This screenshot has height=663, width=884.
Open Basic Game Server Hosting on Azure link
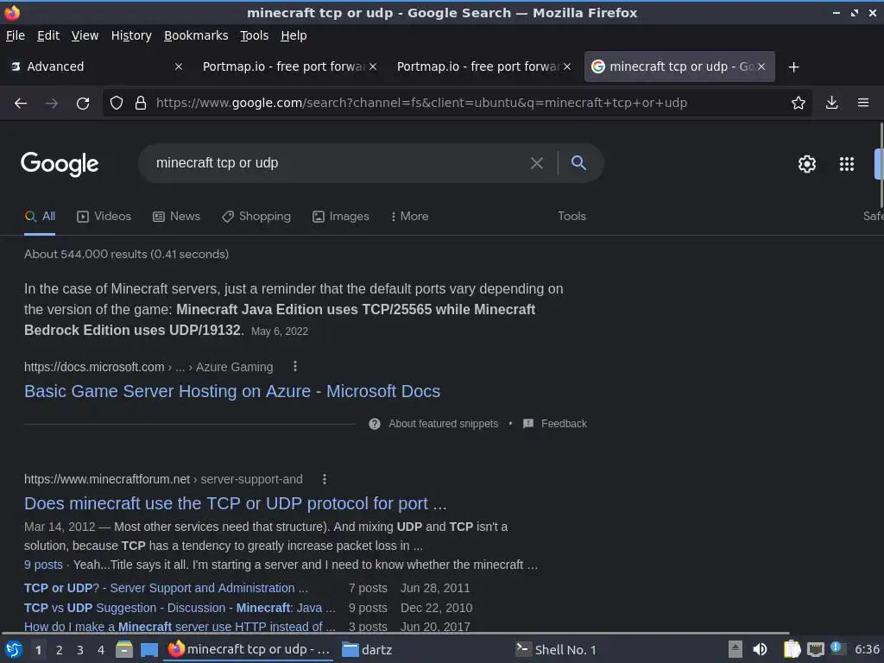[232, 391]
